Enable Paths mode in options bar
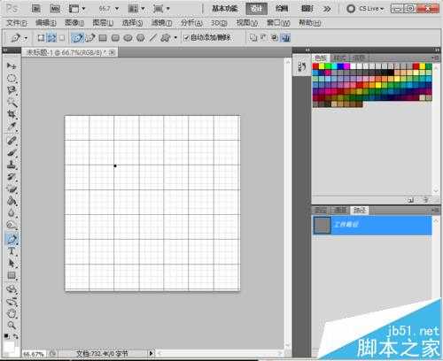The height and width of the screenshot is (361, 443). click(51, 38)
